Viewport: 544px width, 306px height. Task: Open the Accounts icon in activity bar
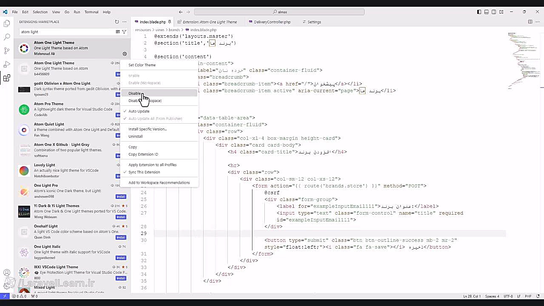click(x=7, y=273)
